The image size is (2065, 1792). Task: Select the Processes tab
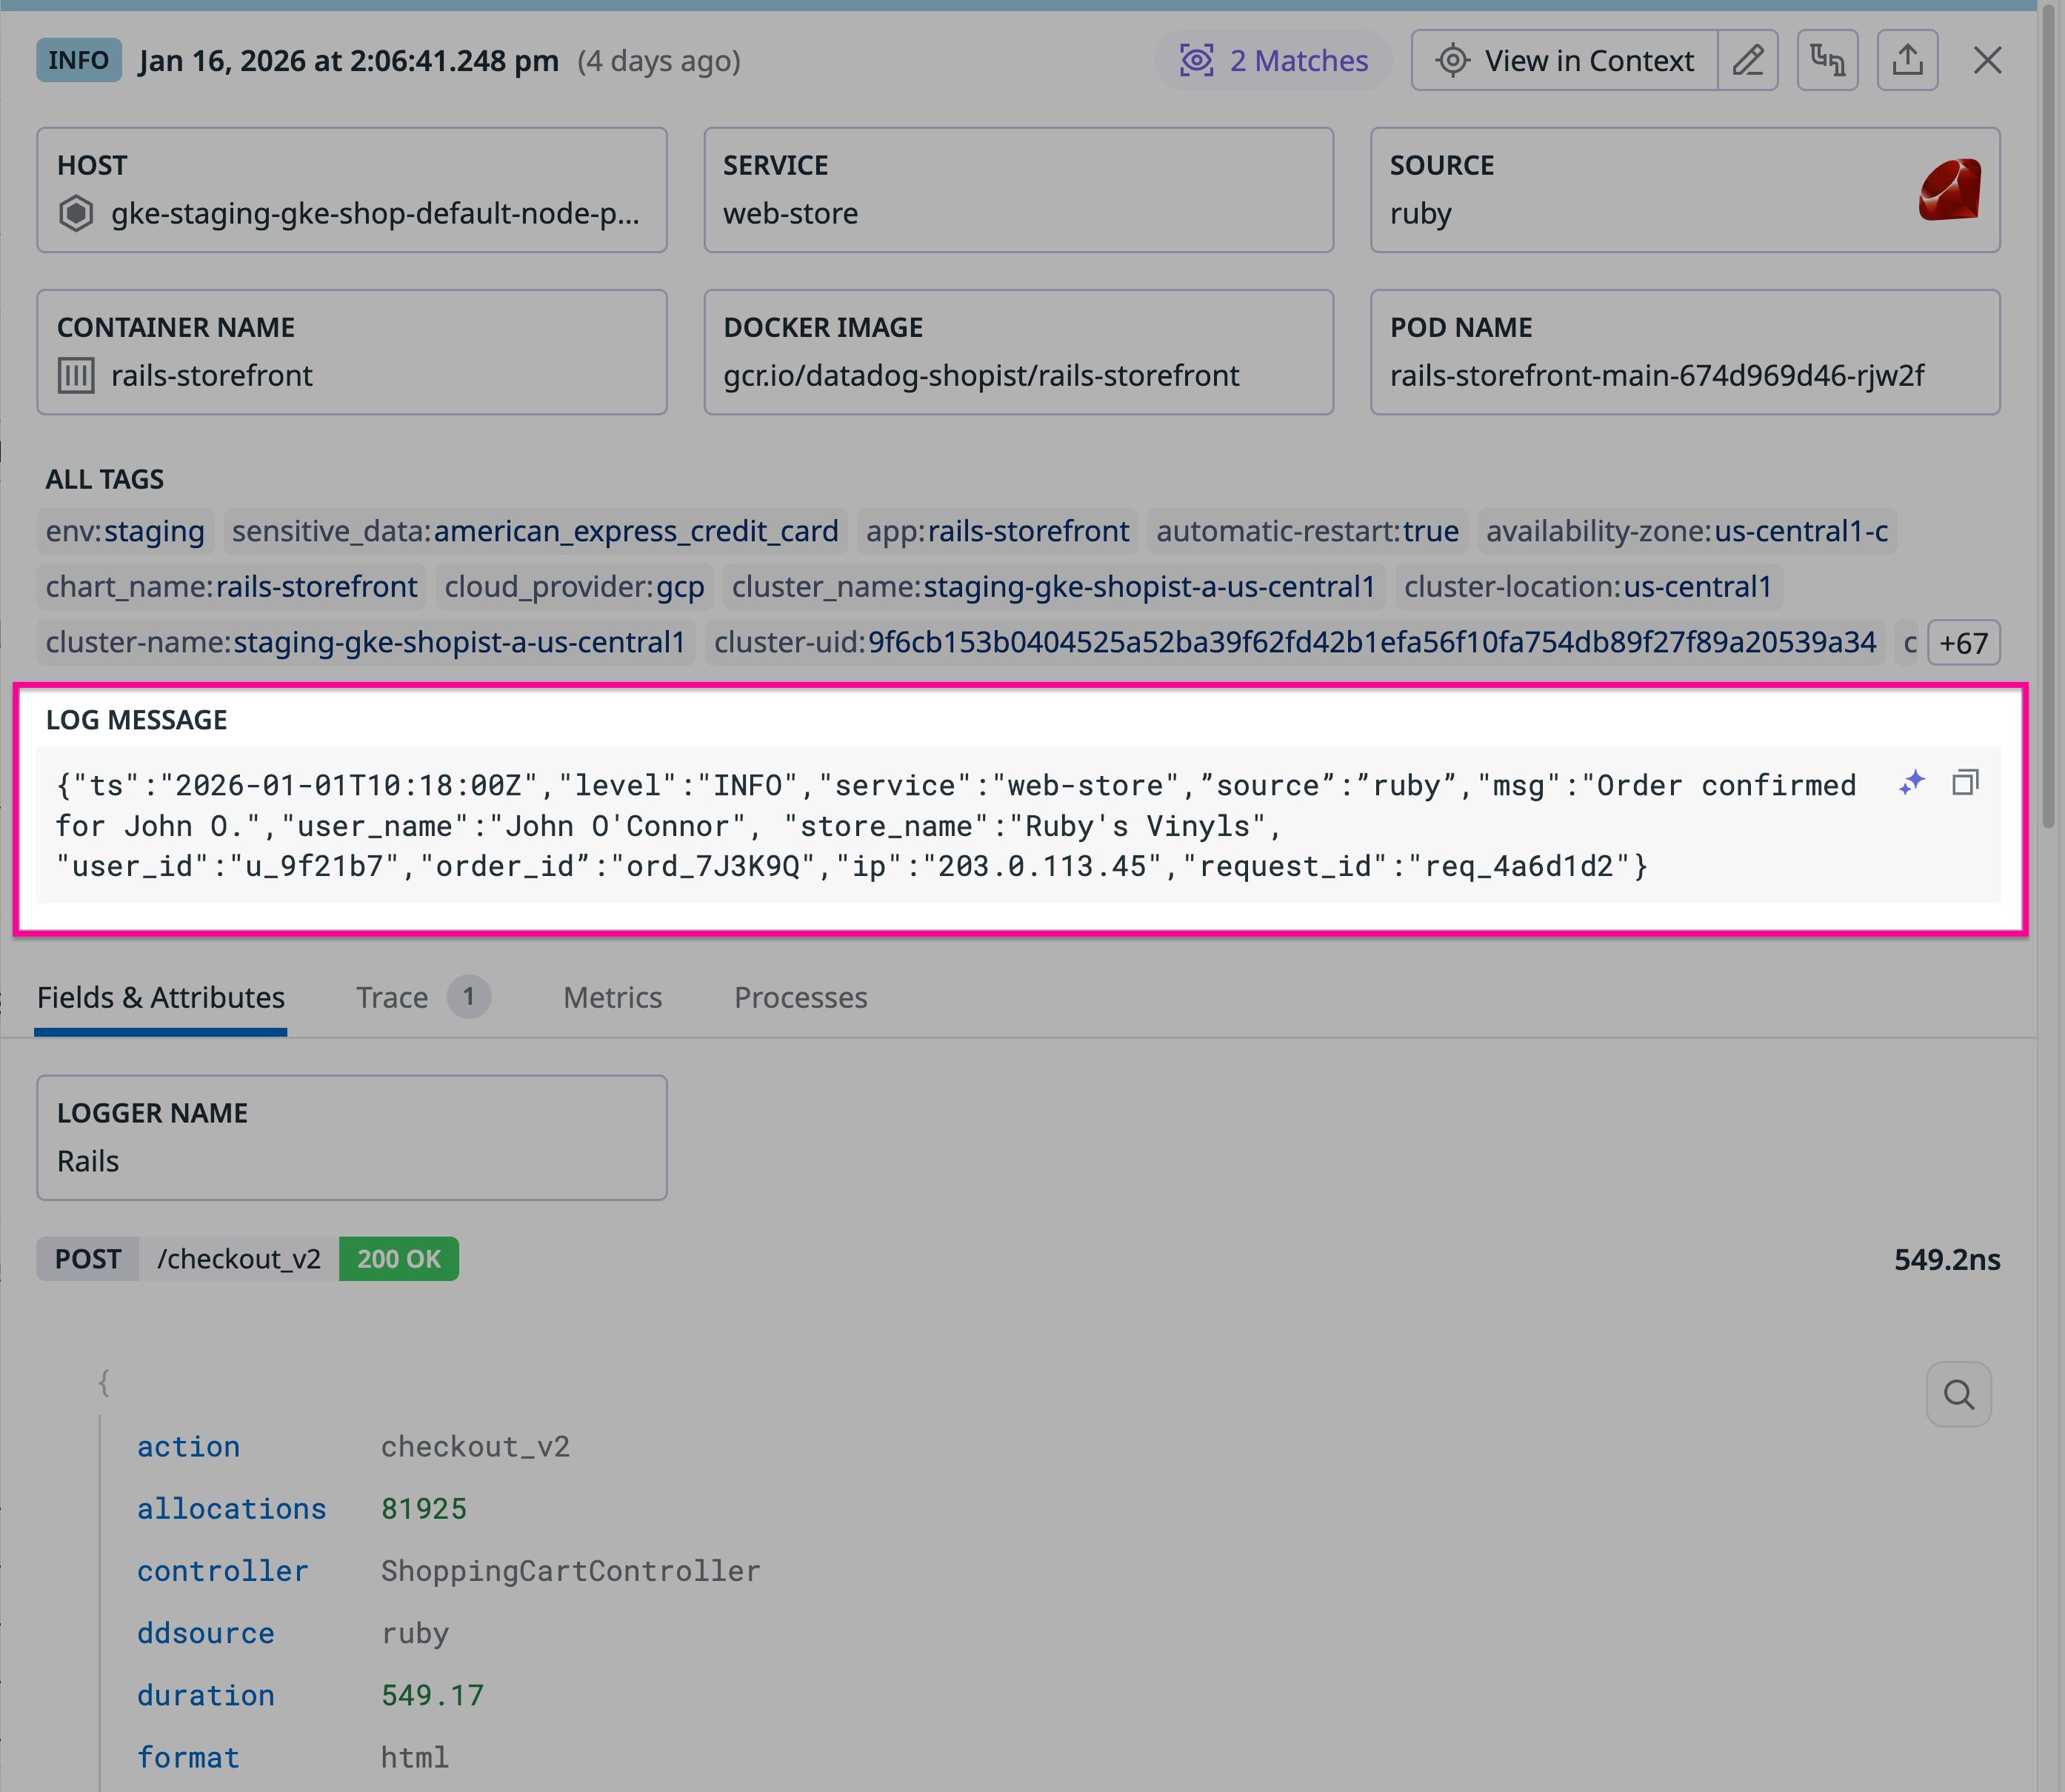click(800, 997)
